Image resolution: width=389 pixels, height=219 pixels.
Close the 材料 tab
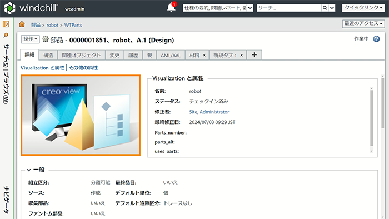204,55
